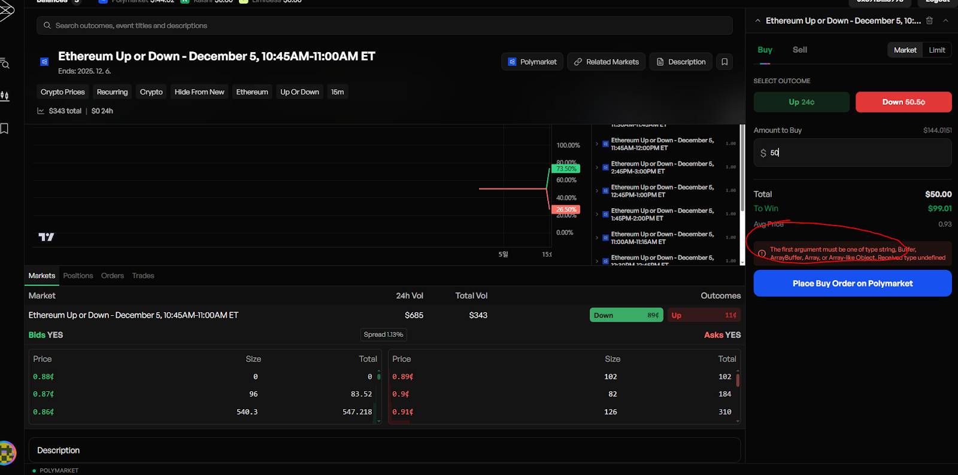The image size is (958, 475).
Task: Click the error warning icon in the order panel
Action: (x=762, y=254)
